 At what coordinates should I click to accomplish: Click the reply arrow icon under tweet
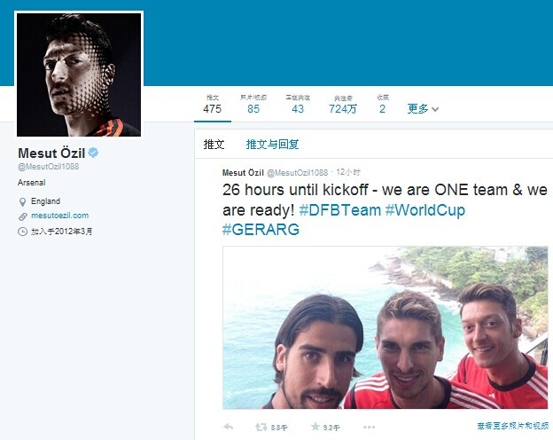click(228, 427)
